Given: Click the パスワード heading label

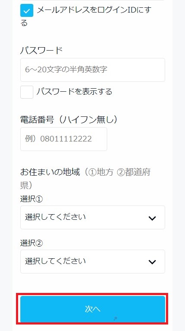Looking at the screenshot, I should [x=41, y=51].
